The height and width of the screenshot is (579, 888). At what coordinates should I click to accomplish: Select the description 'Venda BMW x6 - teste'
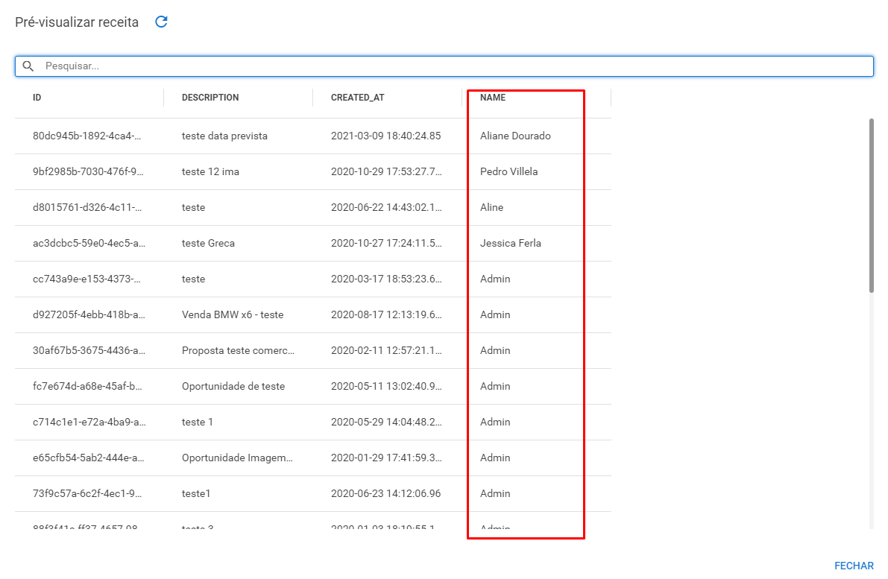tap(232, 314)
